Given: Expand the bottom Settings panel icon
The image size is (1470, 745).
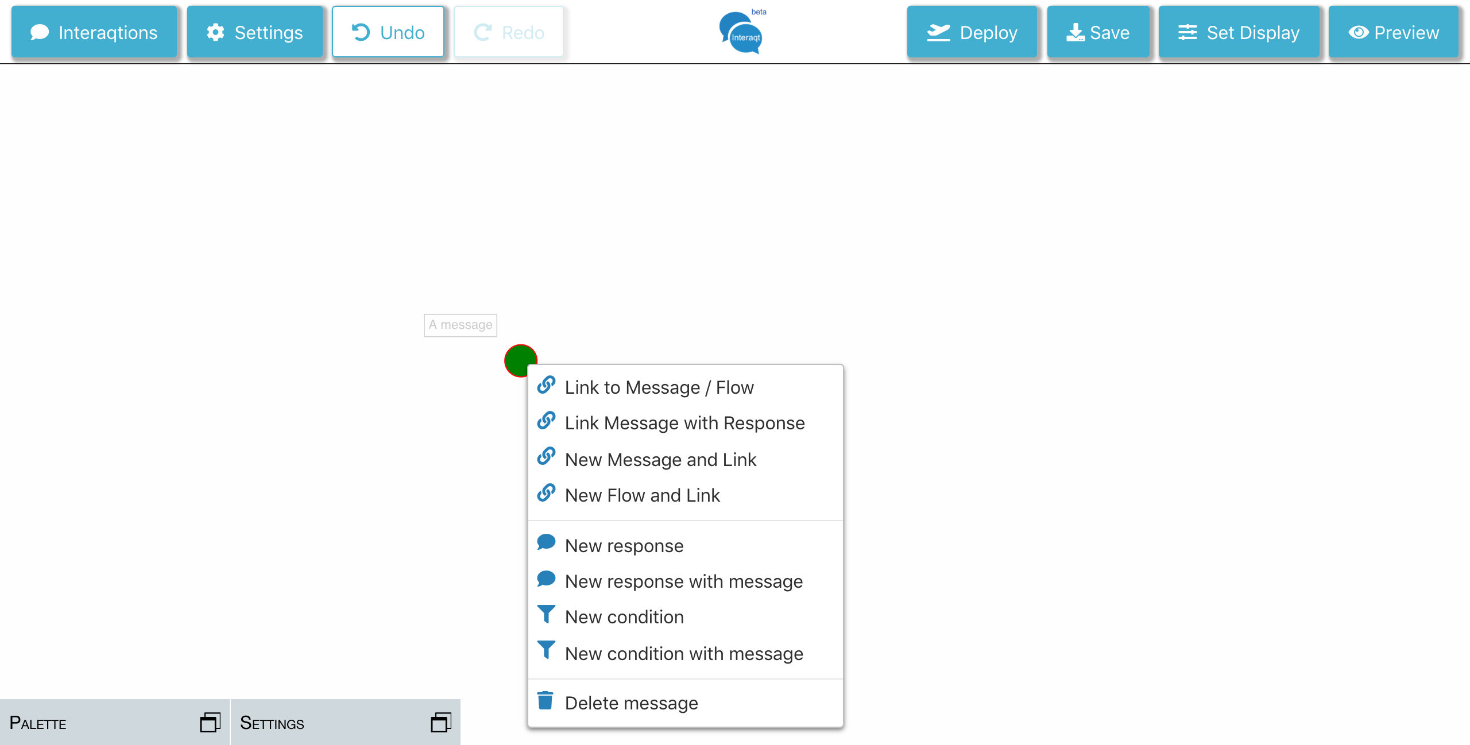Looking at the screenshot, I should (440, 722).
